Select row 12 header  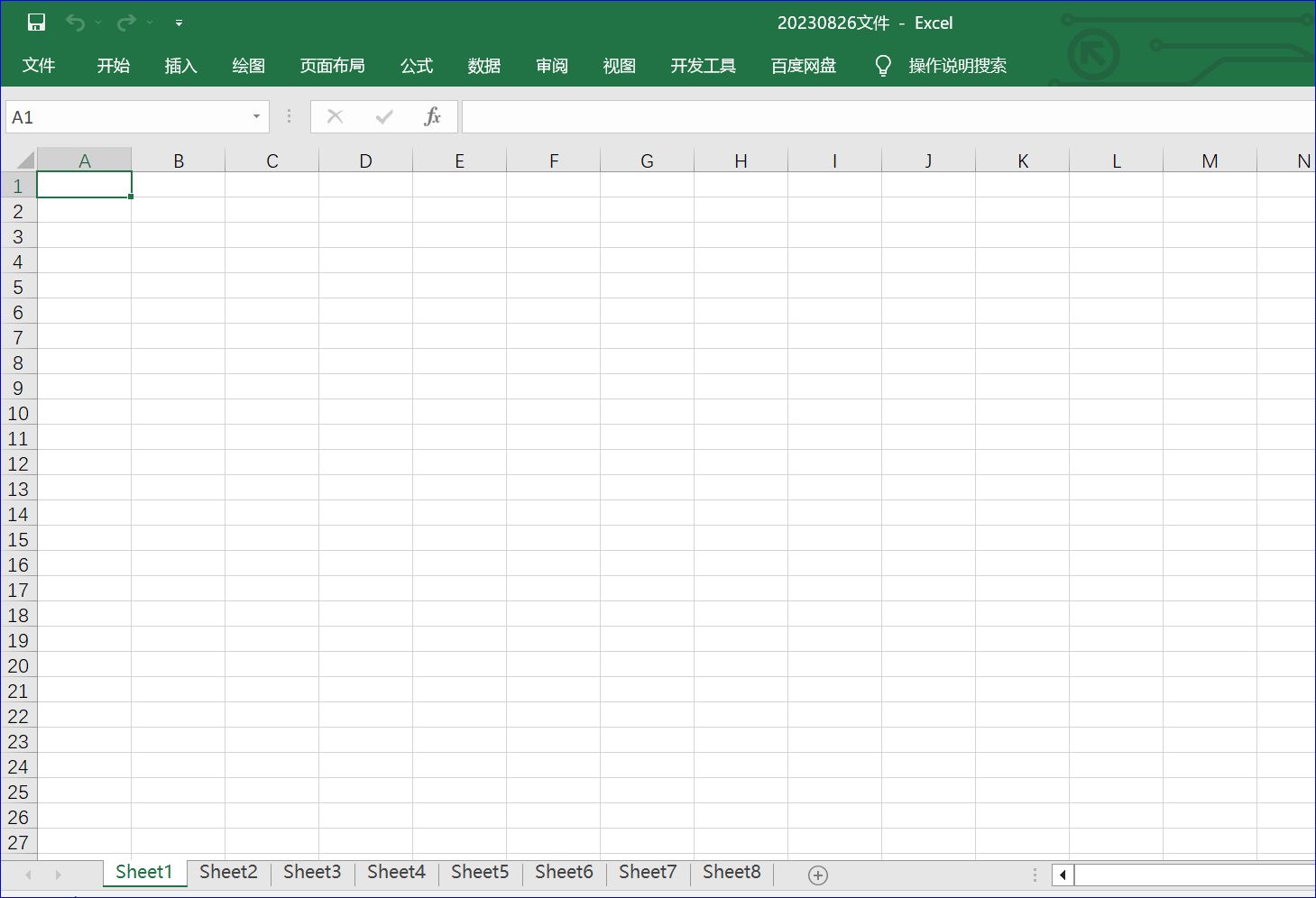18,463
